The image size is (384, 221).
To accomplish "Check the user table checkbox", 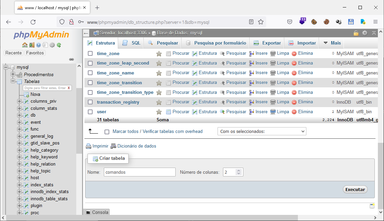I will click(90, 112).
